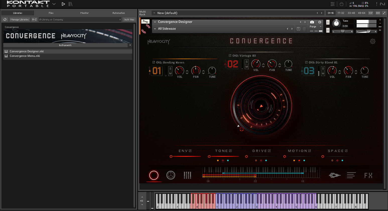Open the FX page icon

pyautogui.click(x=368, y=175)
